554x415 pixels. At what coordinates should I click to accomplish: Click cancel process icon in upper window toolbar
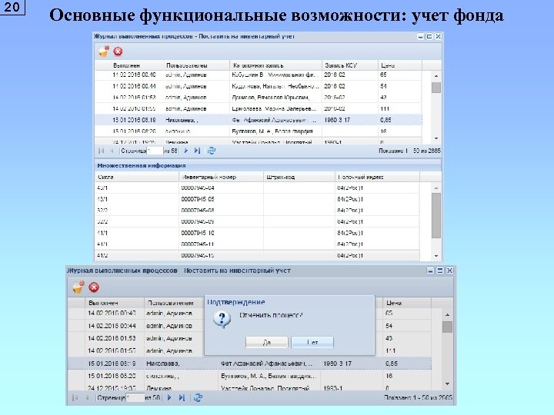tap(104, 51)
